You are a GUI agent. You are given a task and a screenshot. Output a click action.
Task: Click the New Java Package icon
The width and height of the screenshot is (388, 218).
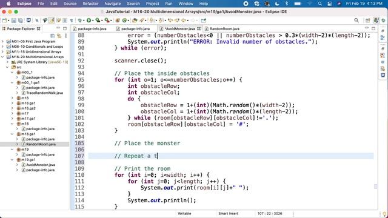(118, 21)
